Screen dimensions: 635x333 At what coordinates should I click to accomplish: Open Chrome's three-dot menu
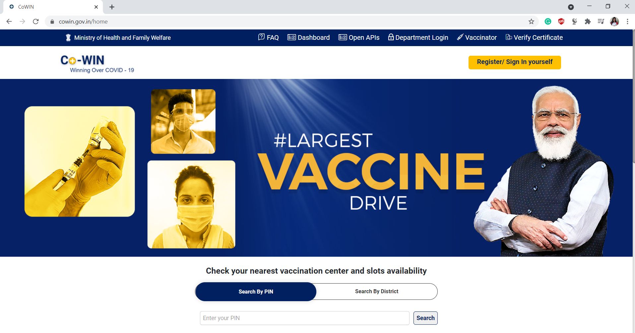(627, 22)
